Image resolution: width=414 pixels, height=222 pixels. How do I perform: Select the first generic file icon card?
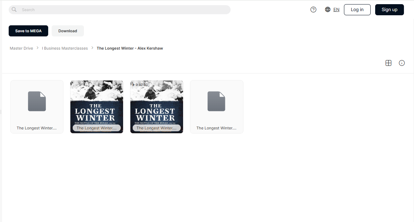click(37, 107)
